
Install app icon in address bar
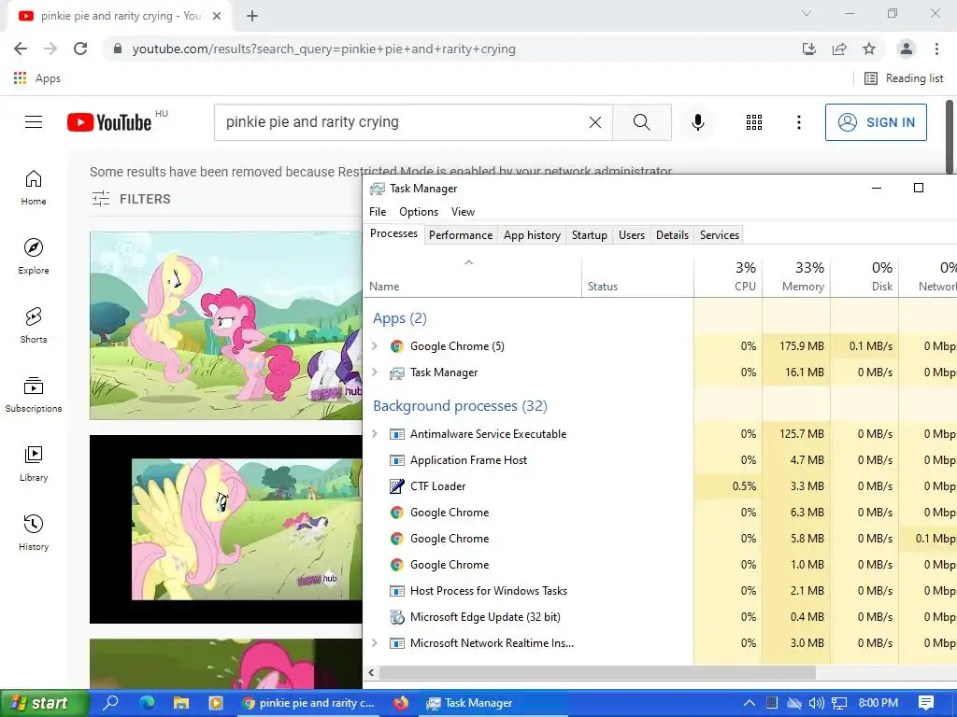(x=808, y=49)
